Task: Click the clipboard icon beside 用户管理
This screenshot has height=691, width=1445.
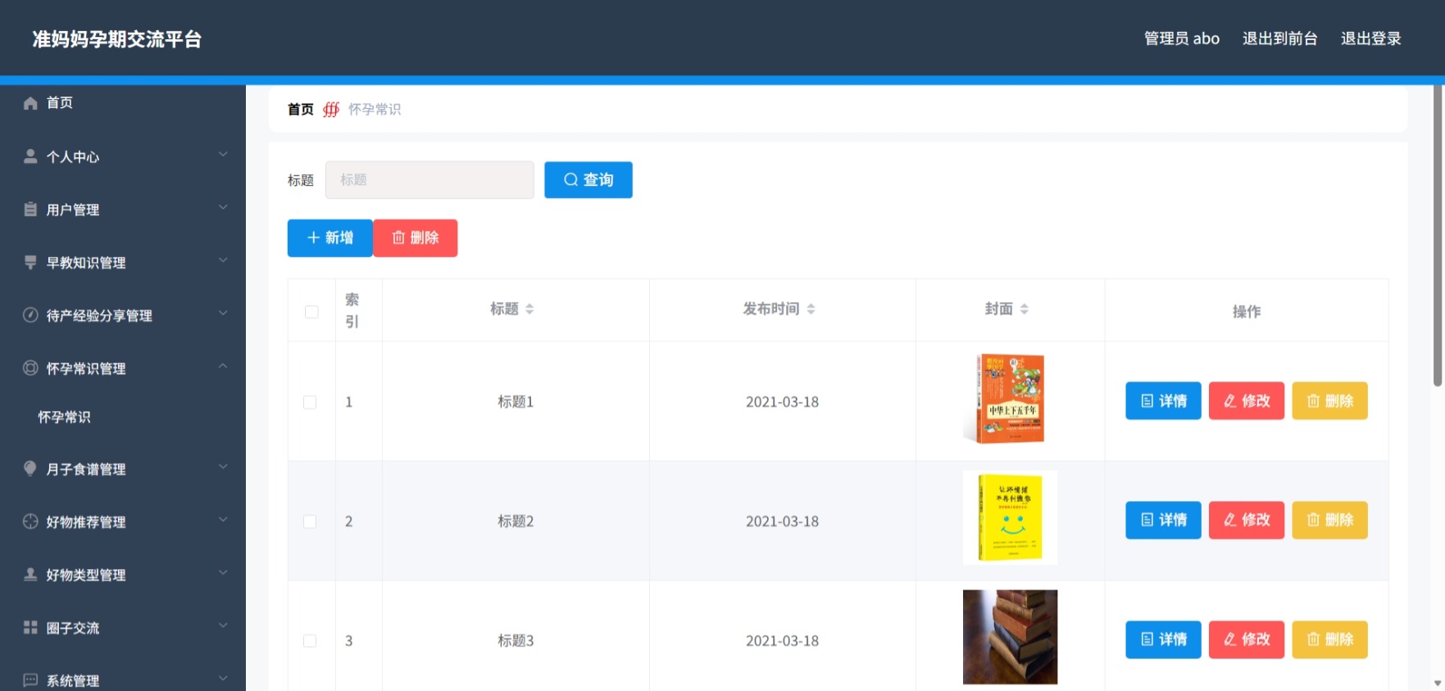Action: (30, 210)
